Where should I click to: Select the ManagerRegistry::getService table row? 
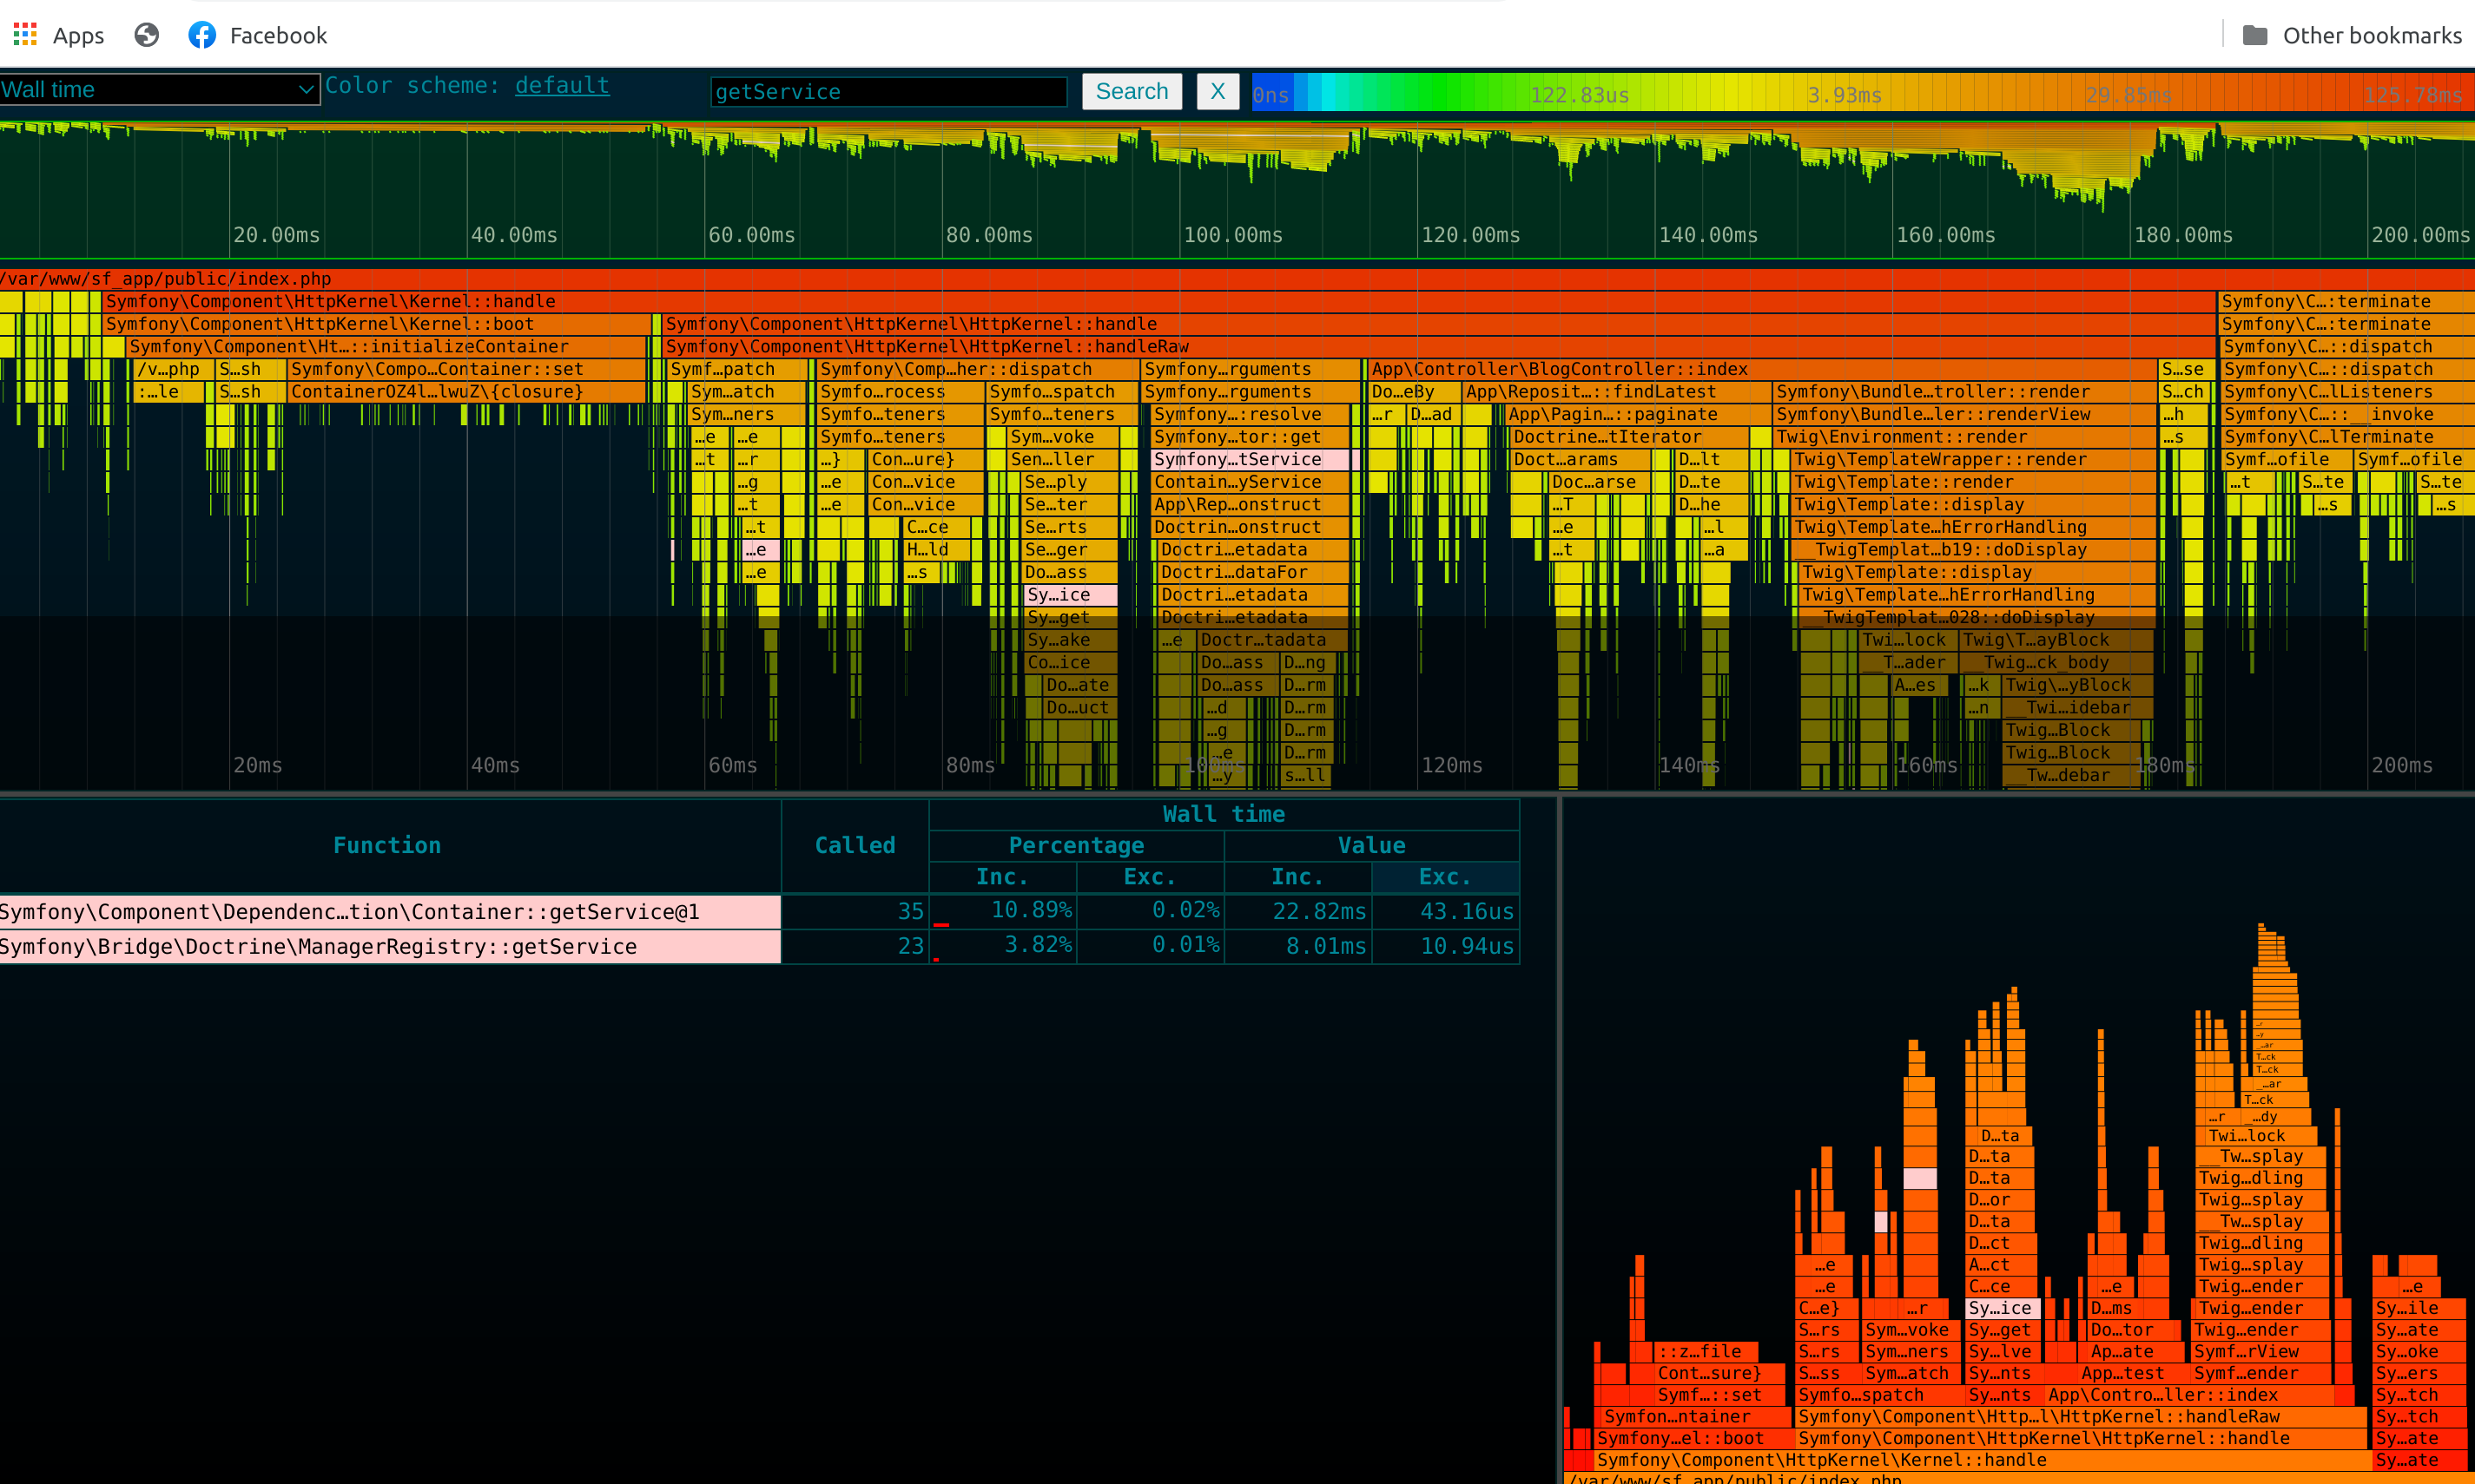(x=388, y=946)
